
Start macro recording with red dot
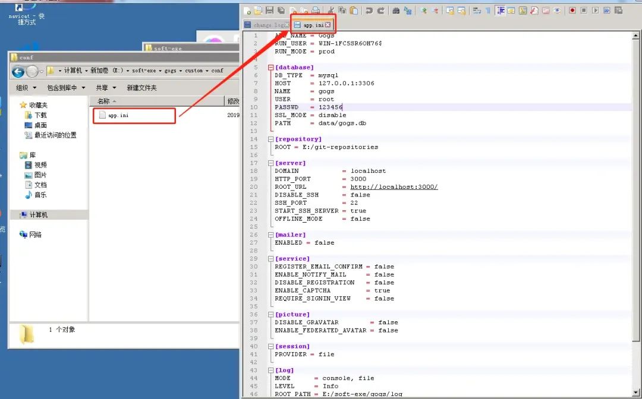(572, 11)
